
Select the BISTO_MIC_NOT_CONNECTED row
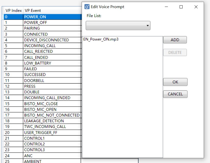click(x=52, y=115)
